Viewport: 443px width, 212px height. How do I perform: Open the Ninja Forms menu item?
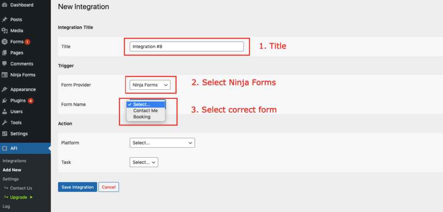point(23,75)
